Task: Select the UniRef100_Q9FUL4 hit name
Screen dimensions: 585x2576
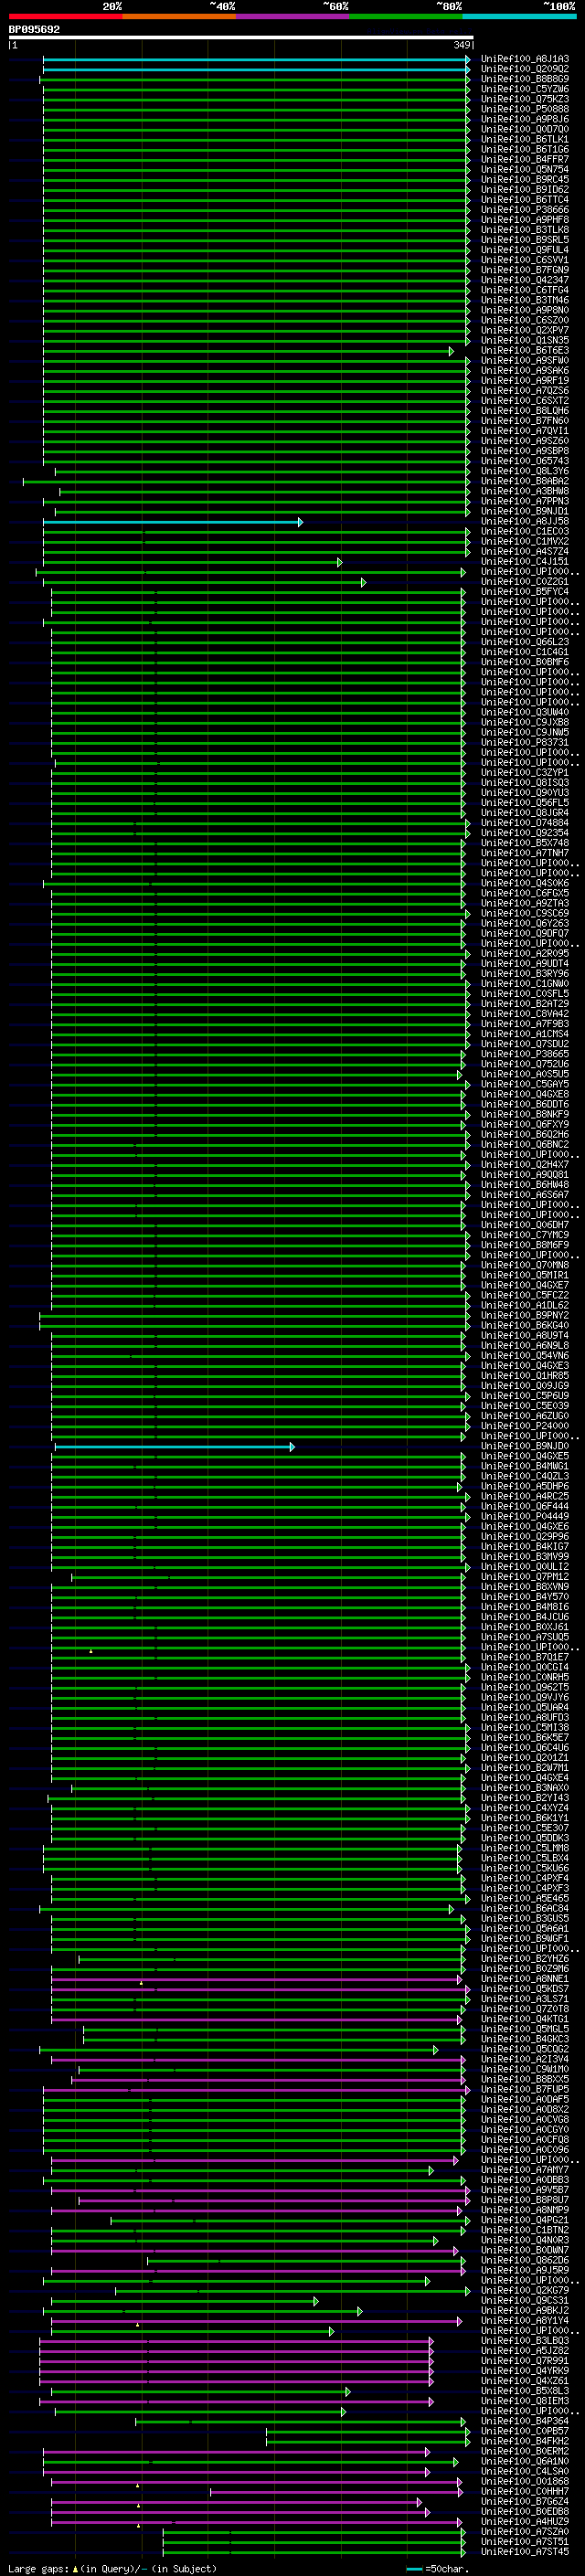Action: point(525,250)
